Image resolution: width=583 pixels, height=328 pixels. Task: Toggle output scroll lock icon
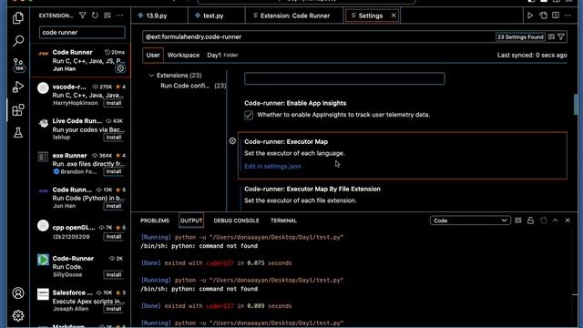click(x=530, y=220)
